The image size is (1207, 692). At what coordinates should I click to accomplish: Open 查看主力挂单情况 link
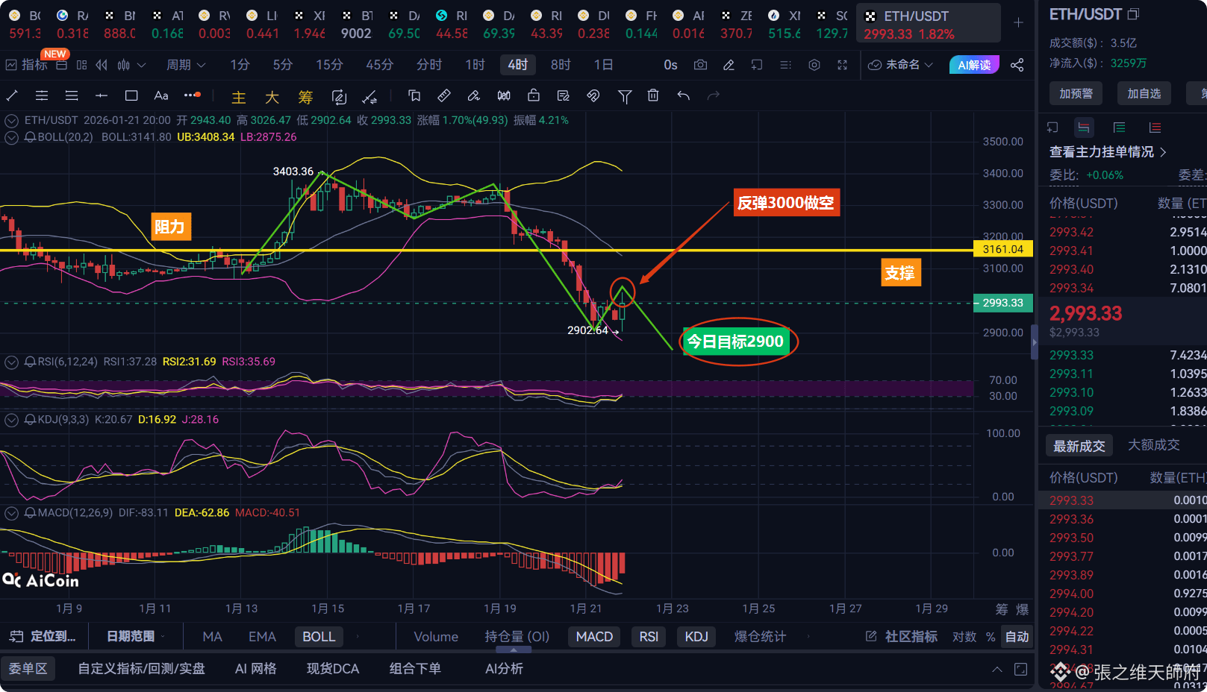(1108, 152)
